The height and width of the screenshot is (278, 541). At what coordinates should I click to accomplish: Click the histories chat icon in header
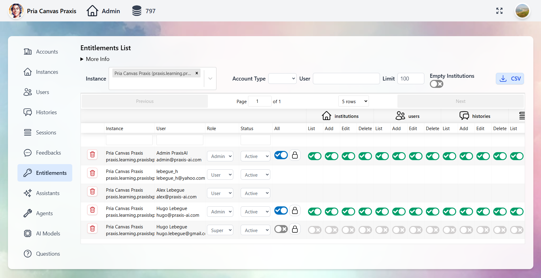pos(464,116)
